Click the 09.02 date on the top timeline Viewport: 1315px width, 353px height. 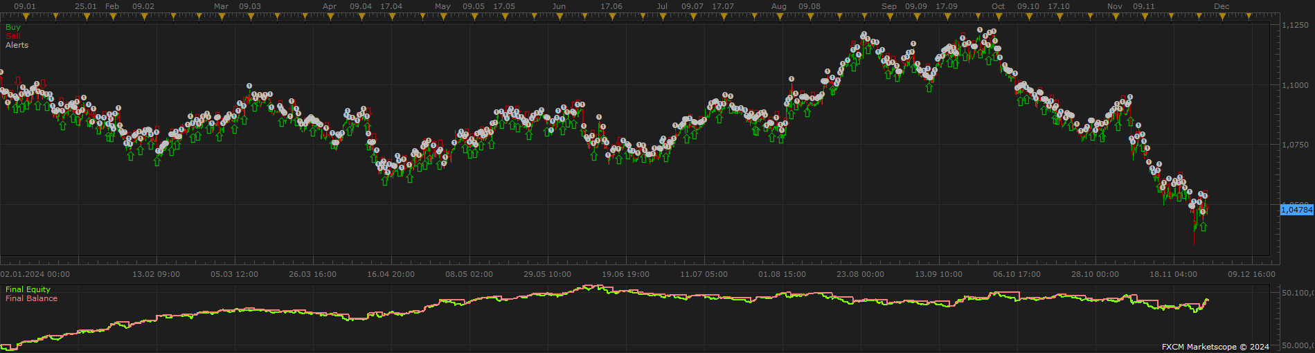[x=143, y=6]
